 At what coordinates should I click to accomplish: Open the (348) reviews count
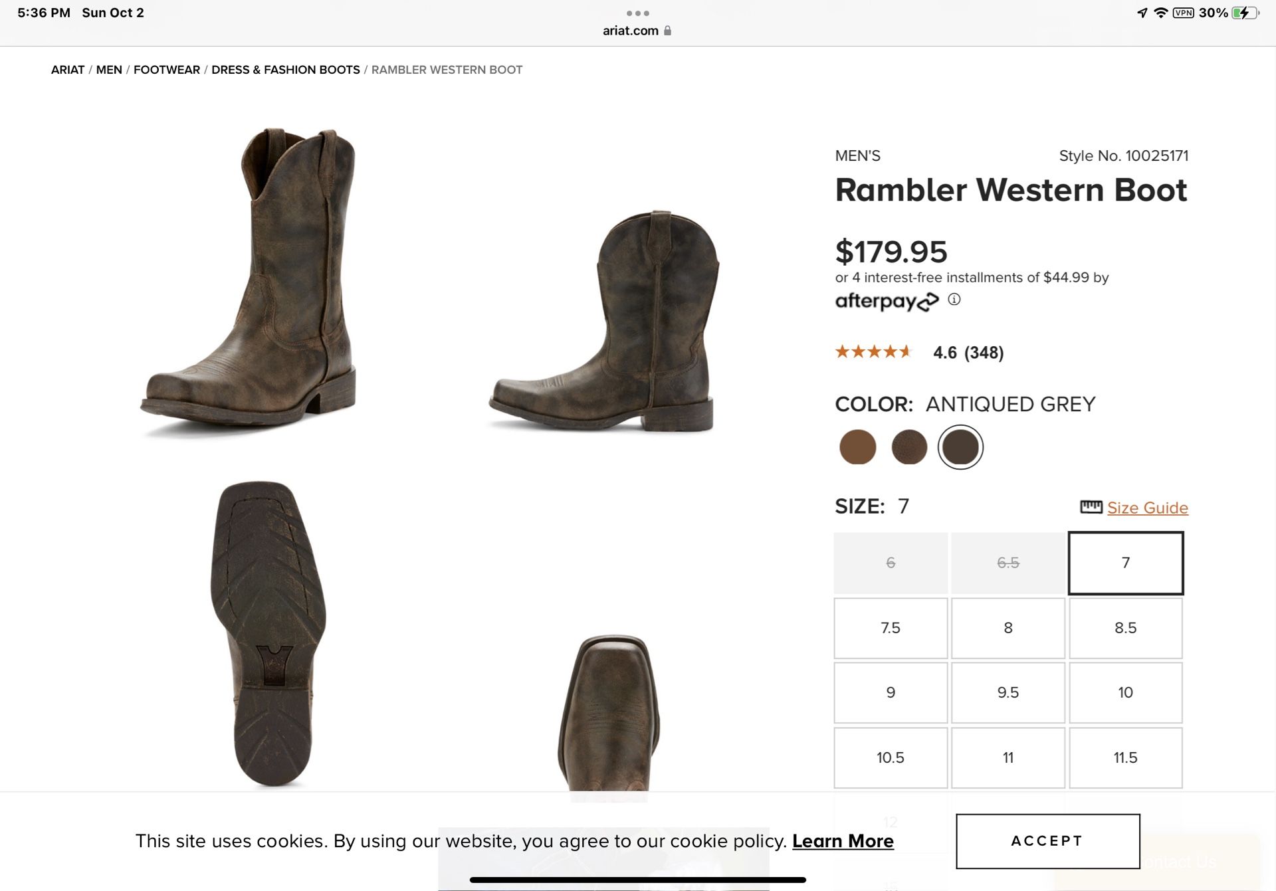984,352
